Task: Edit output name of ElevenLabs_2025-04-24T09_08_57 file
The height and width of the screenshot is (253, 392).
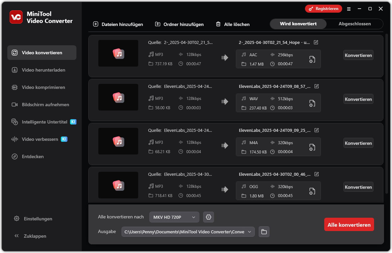Action: [317, 86]
